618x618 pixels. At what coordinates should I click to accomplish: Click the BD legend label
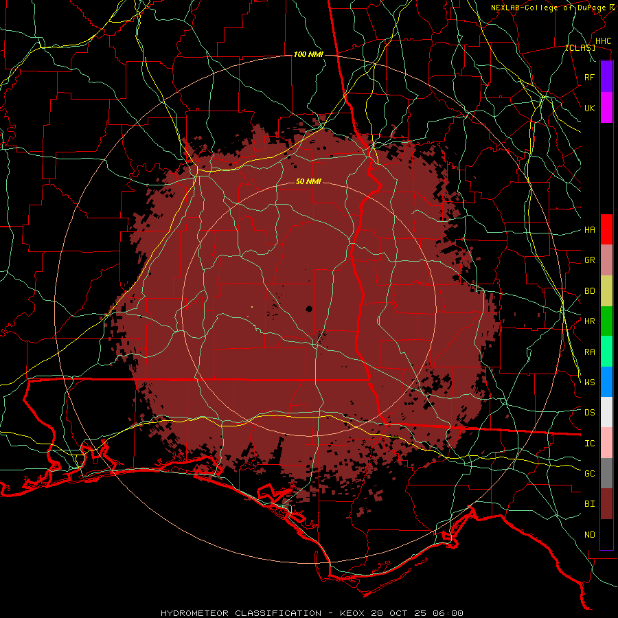[590, 291]
